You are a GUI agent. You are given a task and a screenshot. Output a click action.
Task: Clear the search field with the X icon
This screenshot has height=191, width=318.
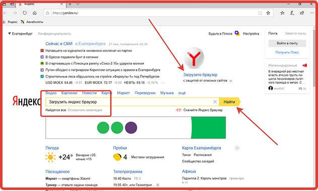point(215,102)
